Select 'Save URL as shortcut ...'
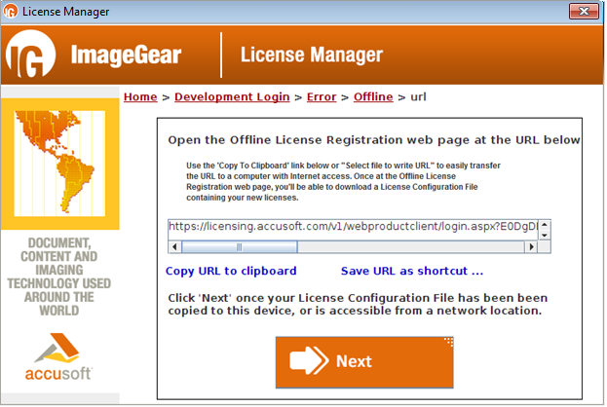Screen dimensions: 607x407 (411, 271)
